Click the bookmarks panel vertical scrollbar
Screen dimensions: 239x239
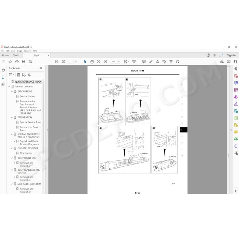pyautogui.click(x=43, y=118)
